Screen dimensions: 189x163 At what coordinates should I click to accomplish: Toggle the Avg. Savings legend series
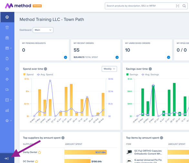tap(150, 74)
